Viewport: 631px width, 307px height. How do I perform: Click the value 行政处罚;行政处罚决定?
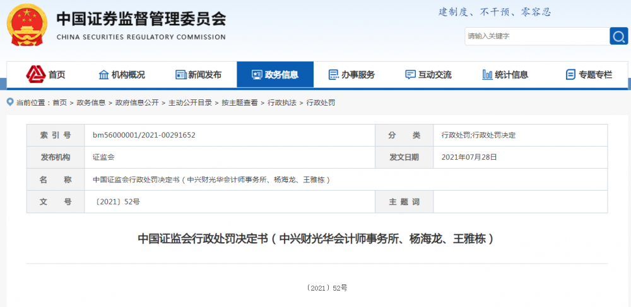click(x=478, y=135)
